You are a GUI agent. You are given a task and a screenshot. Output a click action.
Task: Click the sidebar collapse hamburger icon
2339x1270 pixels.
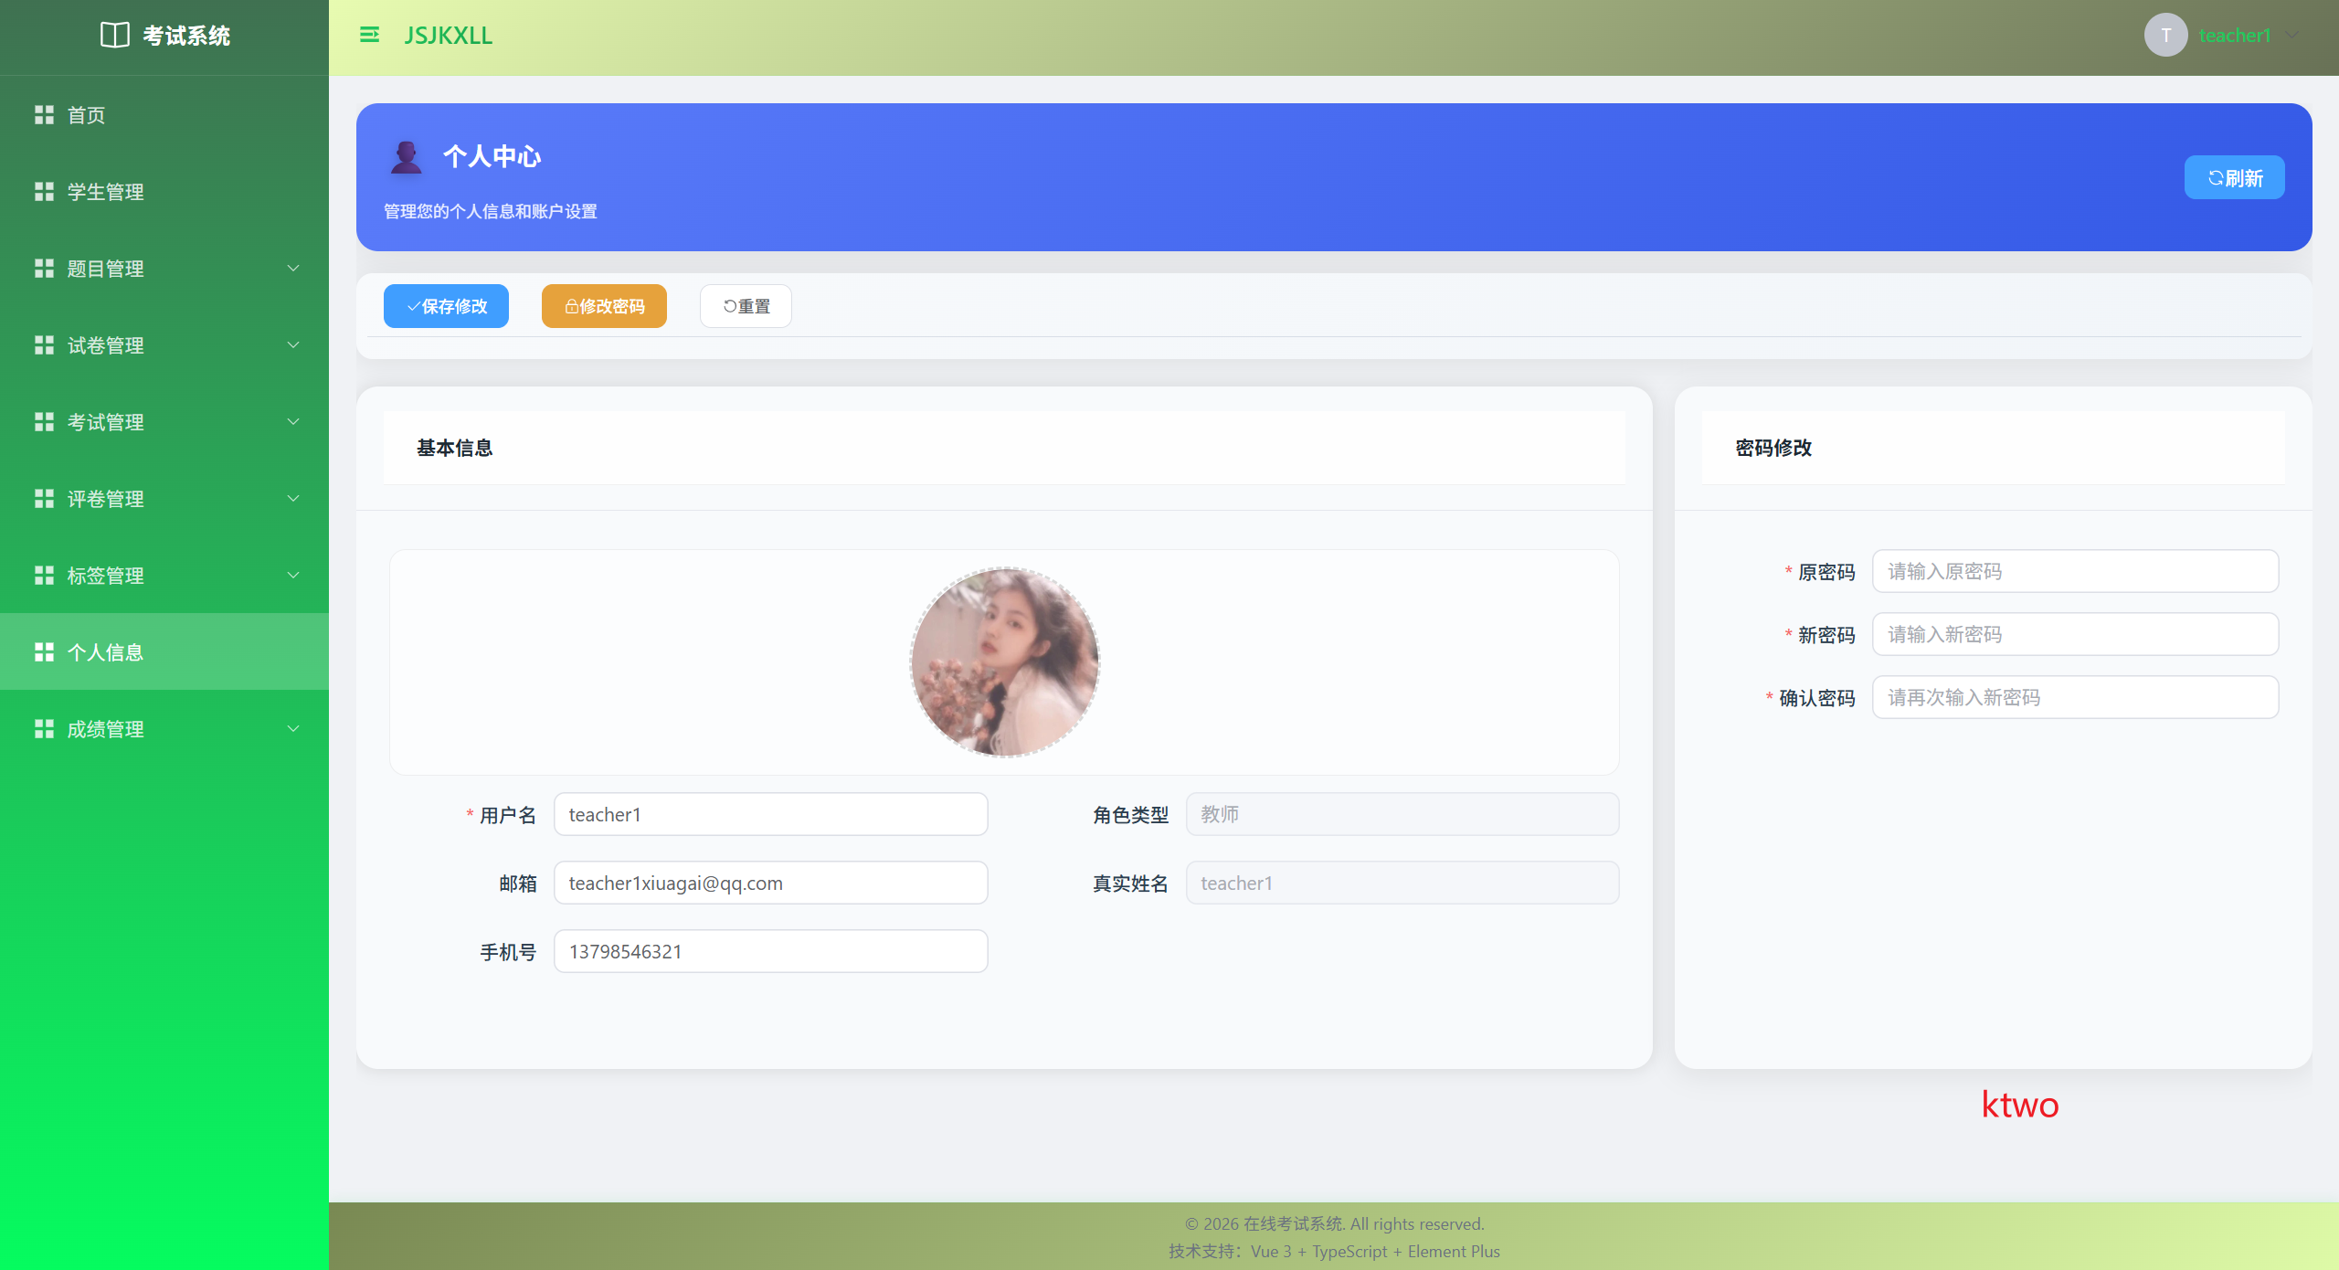point(369,35)
